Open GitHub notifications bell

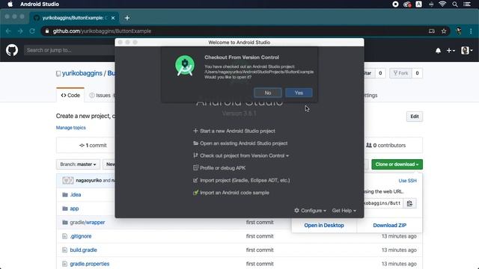point(438,51)
